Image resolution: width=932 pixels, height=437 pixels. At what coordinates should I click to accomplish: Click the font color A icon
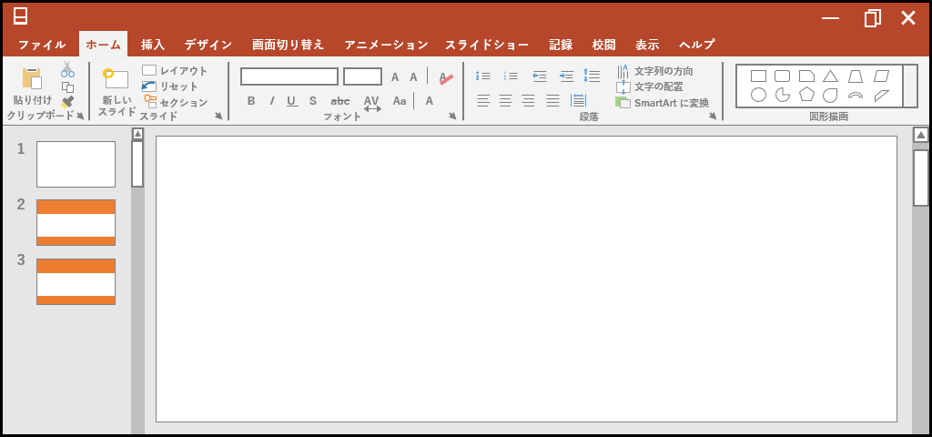[x=430, y=101]
